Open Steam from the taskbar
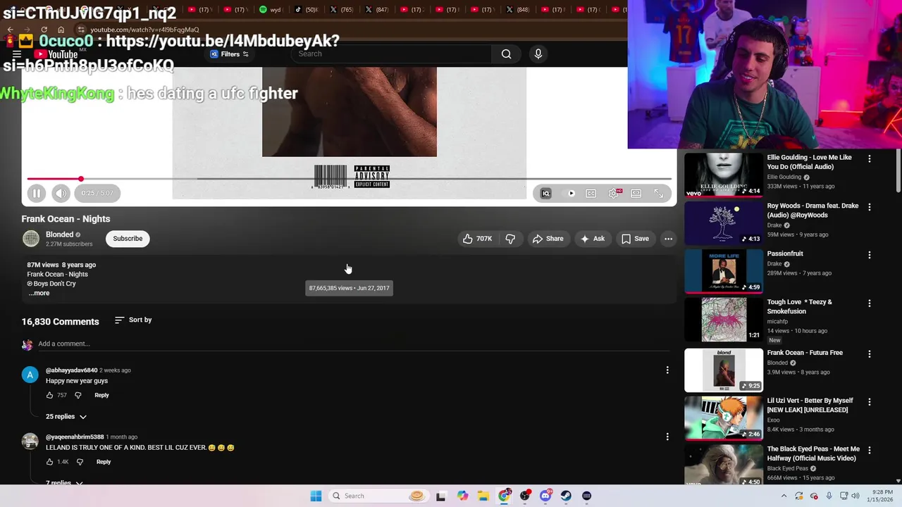902x507 pixels. pos(566,496)
